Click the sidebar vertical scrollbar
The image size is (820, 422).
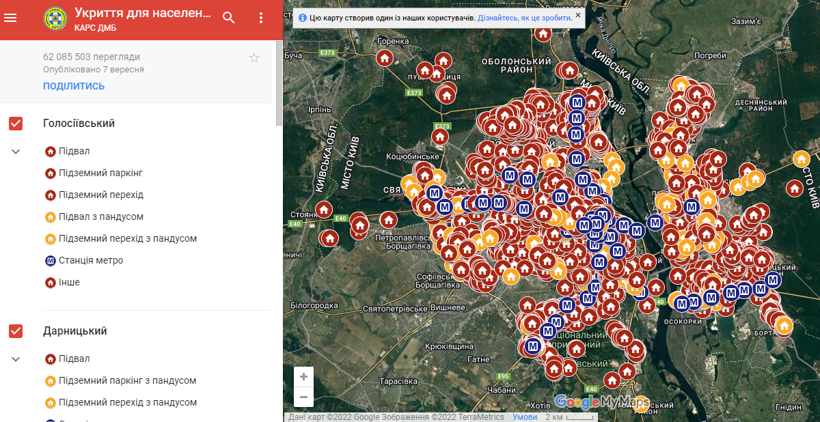[x=279, y=83]
